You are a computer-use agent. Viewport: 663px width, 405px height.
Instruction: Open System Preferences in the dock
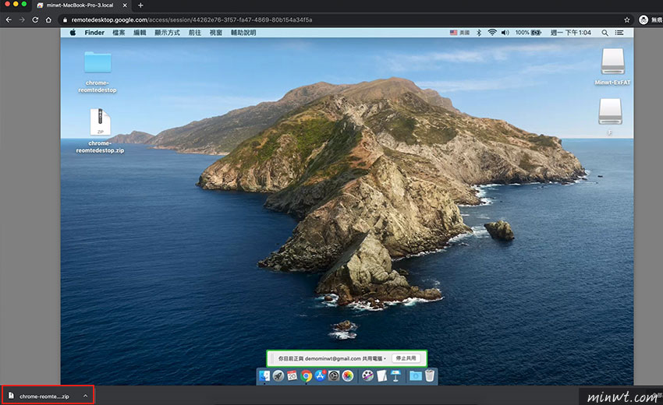(334, 375)
